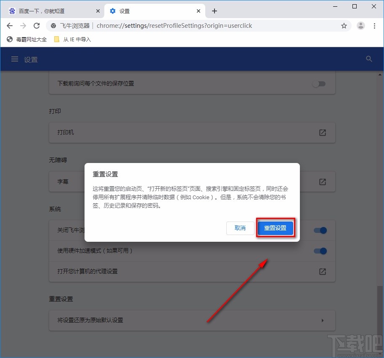Click the external link icon beside 打印机
The height and width of the screenshot is (358, 384).
[322, 132]
